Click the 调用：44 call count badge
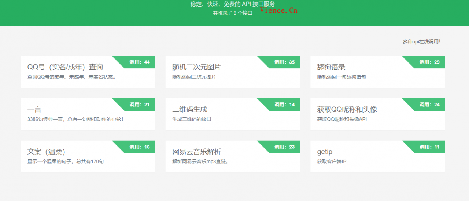Viewport: 469px width, 201px height. tap(140, 62)
